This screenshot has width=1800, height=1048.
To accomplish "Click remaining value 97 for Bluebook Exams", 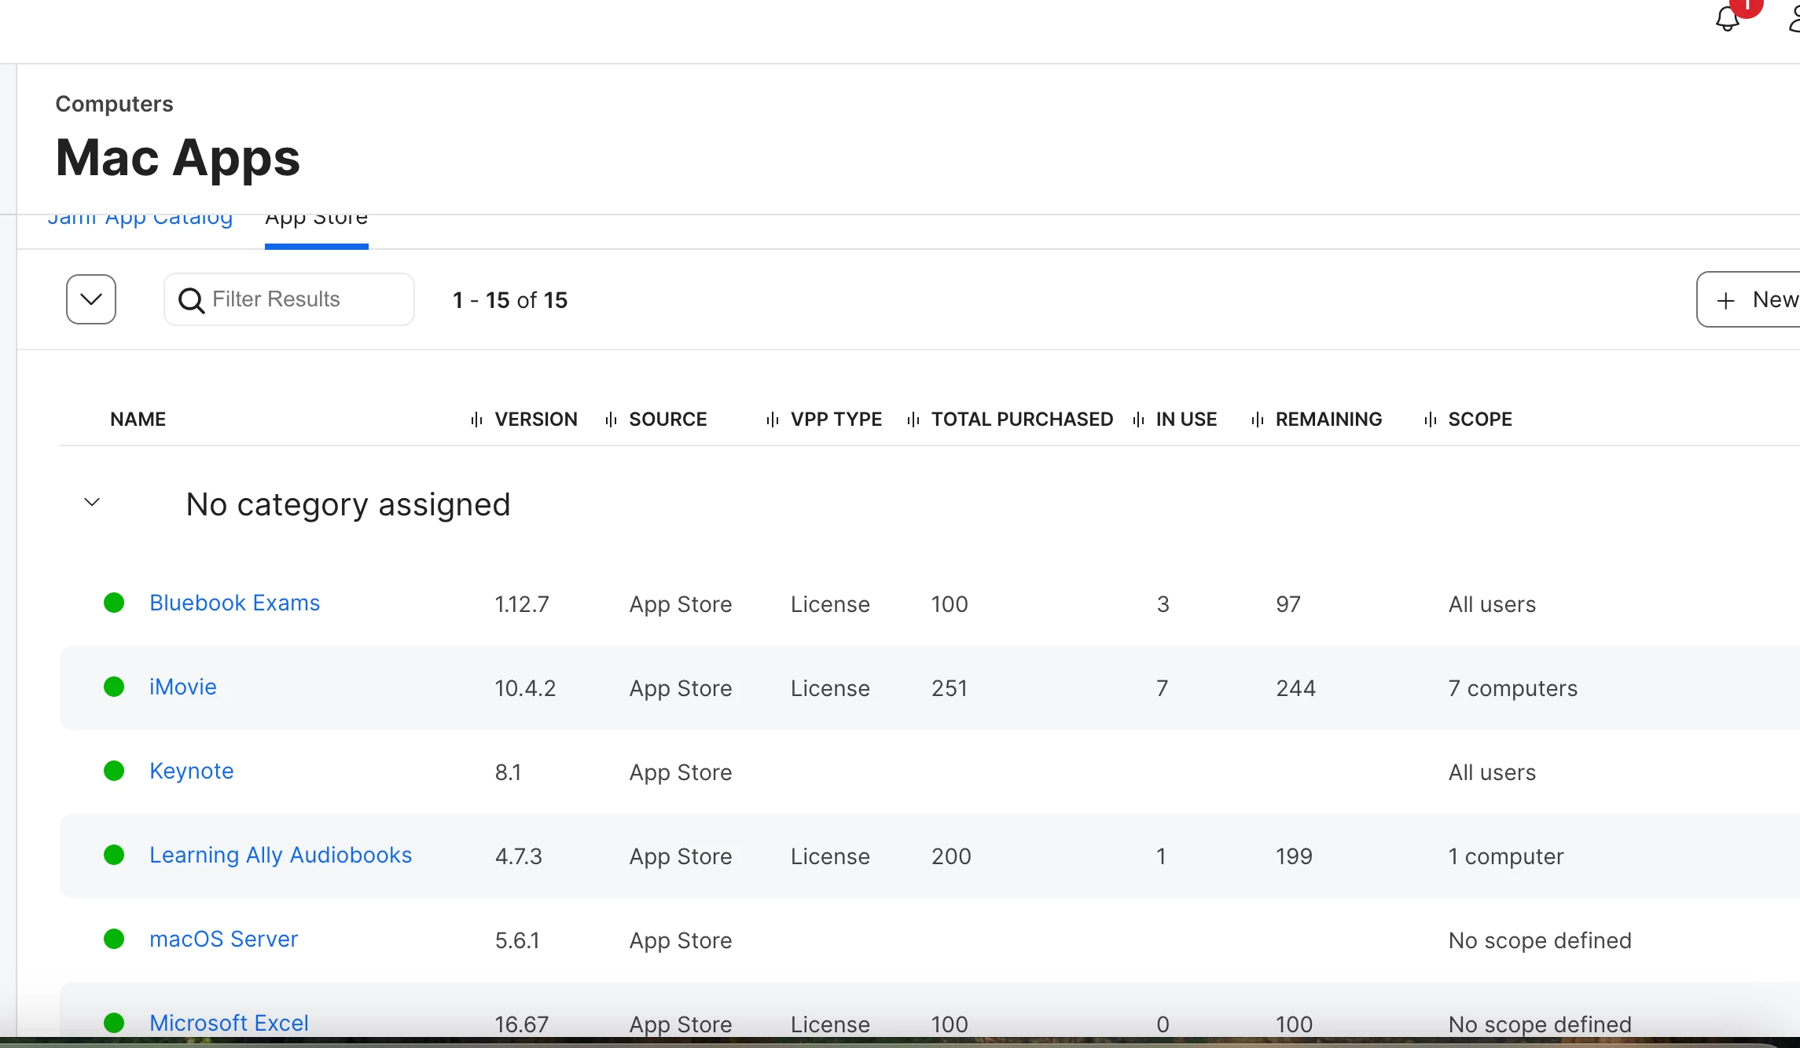I will pos(1288,604).
